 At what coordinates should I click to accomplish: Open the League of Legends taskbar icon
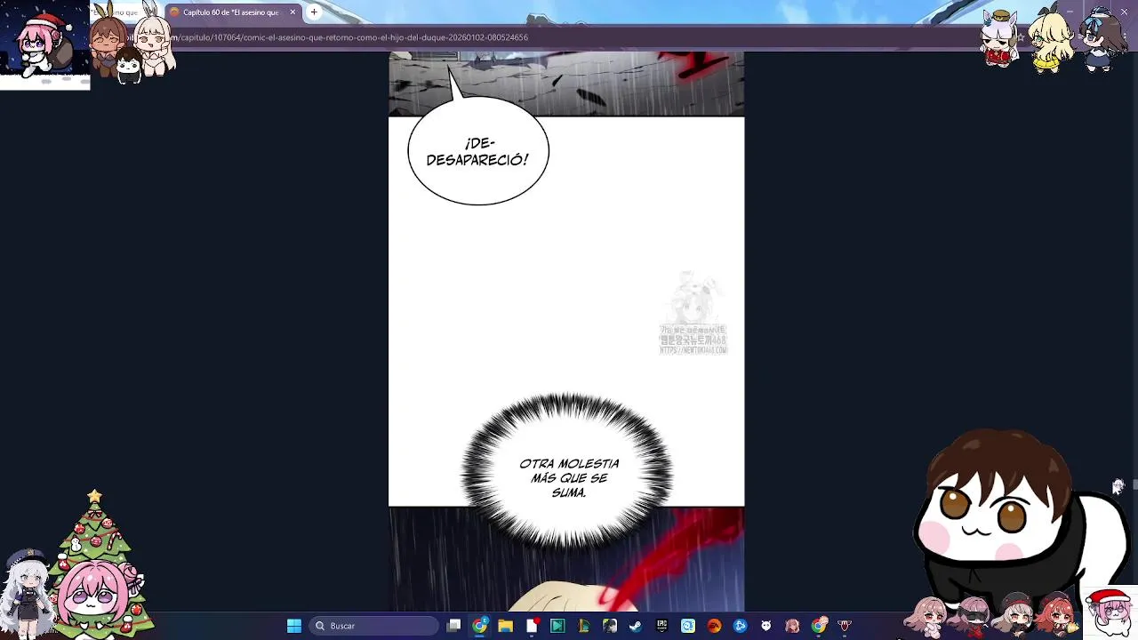coord(584,626)
